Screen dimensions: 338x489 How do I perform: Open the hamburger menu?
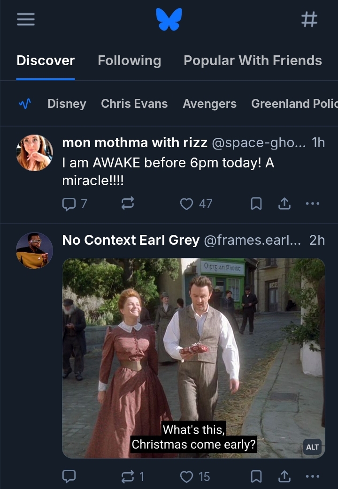tap(26, 19)
